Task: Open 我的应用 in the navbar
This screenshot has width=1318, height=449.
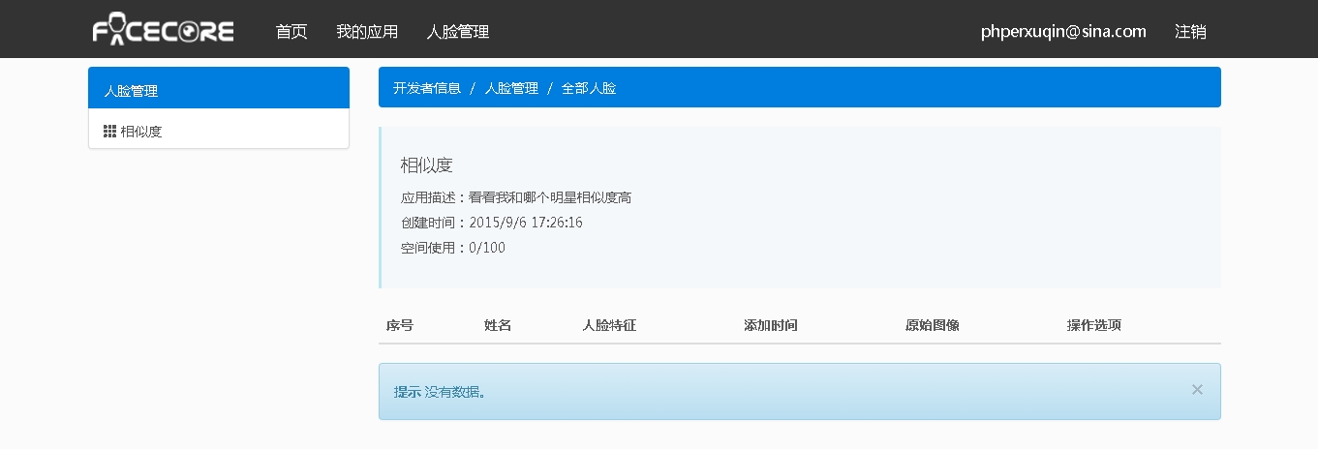Action: [367, 31]
